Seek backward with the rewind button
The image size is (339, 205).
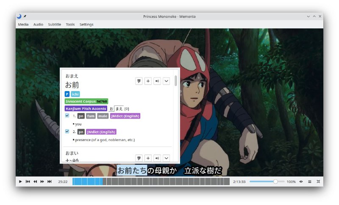pos(35,182)
